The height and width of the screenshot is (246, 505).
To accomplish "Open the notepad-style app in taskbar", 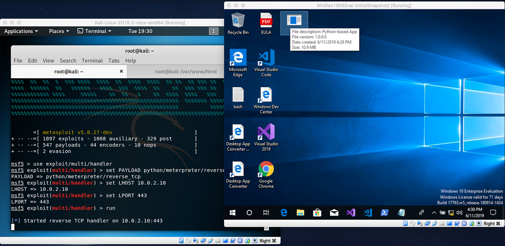I will 401,213.
